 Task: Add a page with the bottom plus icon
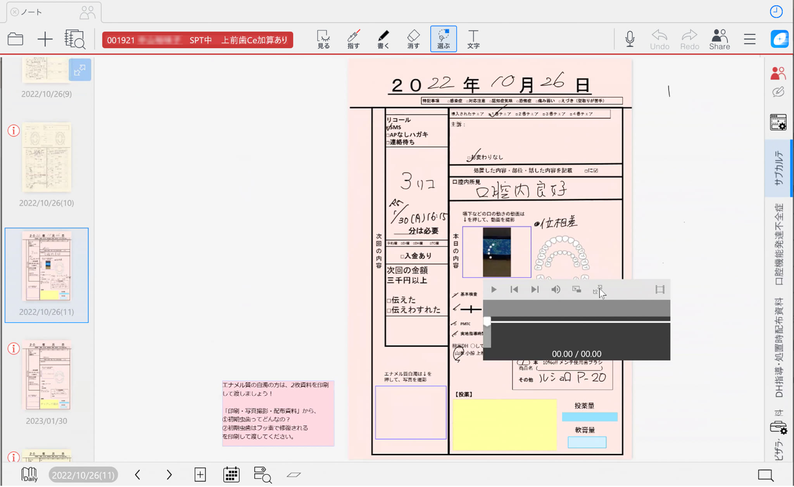coord(200,475)
